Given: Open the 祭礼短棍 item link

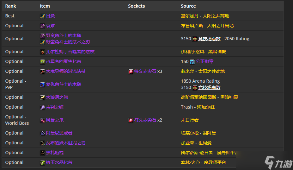Looking at the screenshot, I should coord(55,153).
